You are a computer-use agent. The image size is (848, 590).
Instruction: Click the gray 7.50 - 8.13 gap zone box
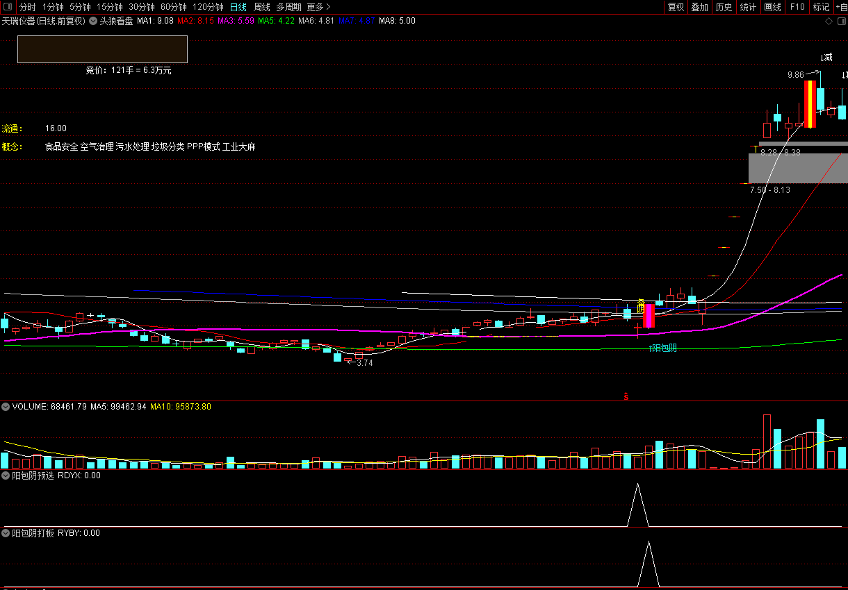797,168
